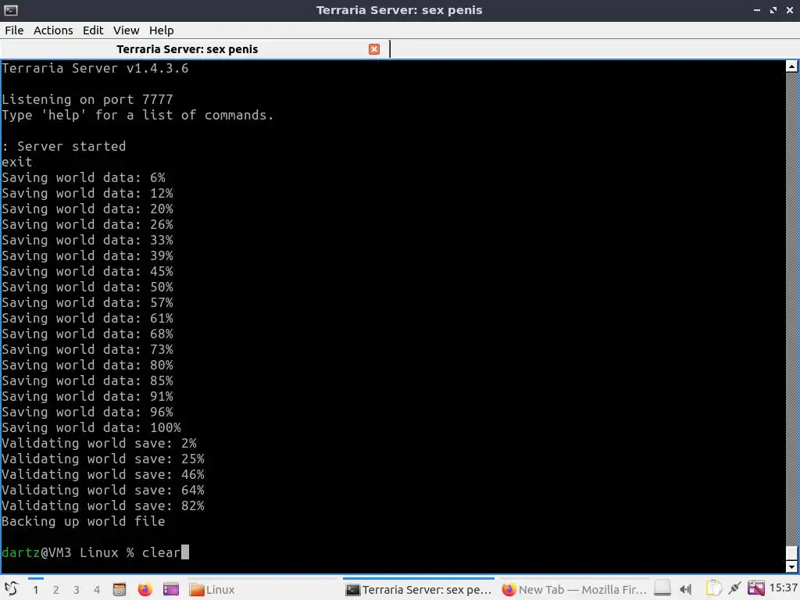Image resolution: width=800 pixels, height=600 pixels.
Task: Launch the file manager from the panel
Action: (120, 589)
